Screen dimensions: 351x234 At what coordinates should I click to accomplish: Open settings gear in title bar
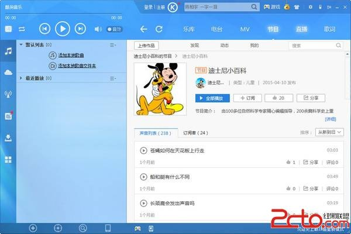[310, 7]
